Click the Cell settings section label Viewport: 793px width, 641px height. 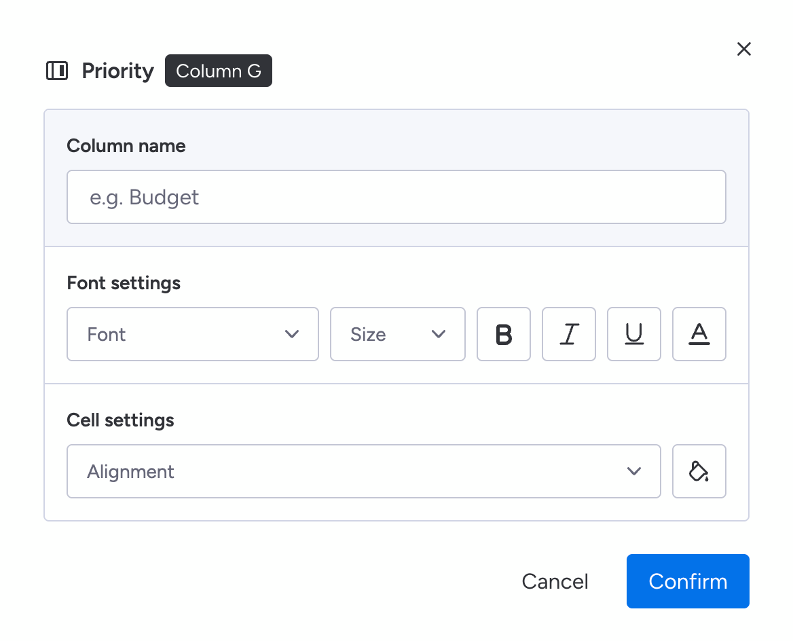point(120,420)
